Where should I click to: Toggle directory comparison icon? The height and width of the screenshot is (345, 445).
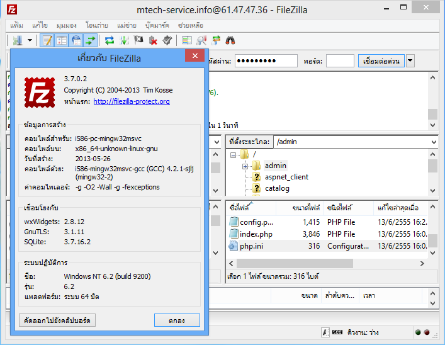[x=201, y=40]
